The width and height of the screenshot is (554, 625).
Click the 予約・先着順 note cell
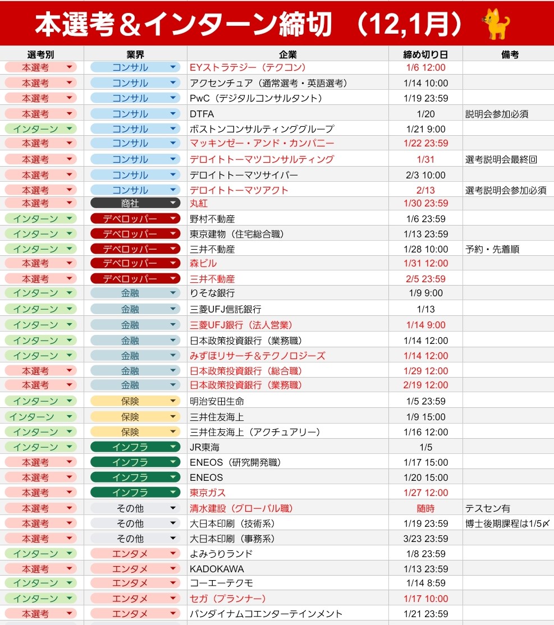(x=509, y=249)
